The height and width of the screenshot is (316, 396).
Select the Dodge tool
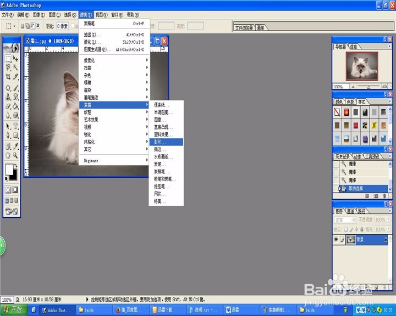click(x=15, y=115)
